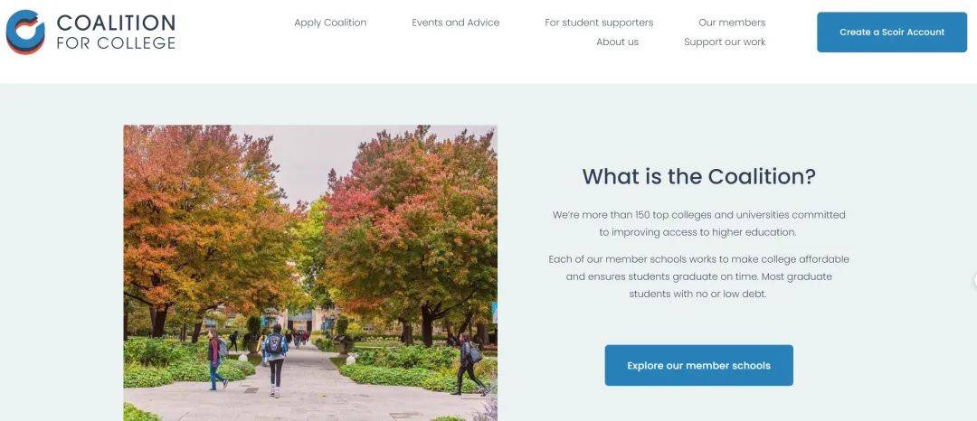Image resolution: width=977 pixels, height=421 pixels.
Task: Click the What is the Coalition? heading
Action: (x=698, y=176)
